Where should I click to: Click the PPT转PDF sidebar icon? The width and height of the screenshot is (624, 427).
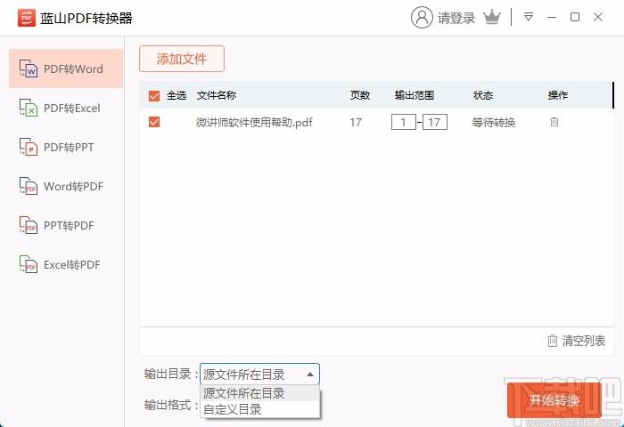click(29, 226)
